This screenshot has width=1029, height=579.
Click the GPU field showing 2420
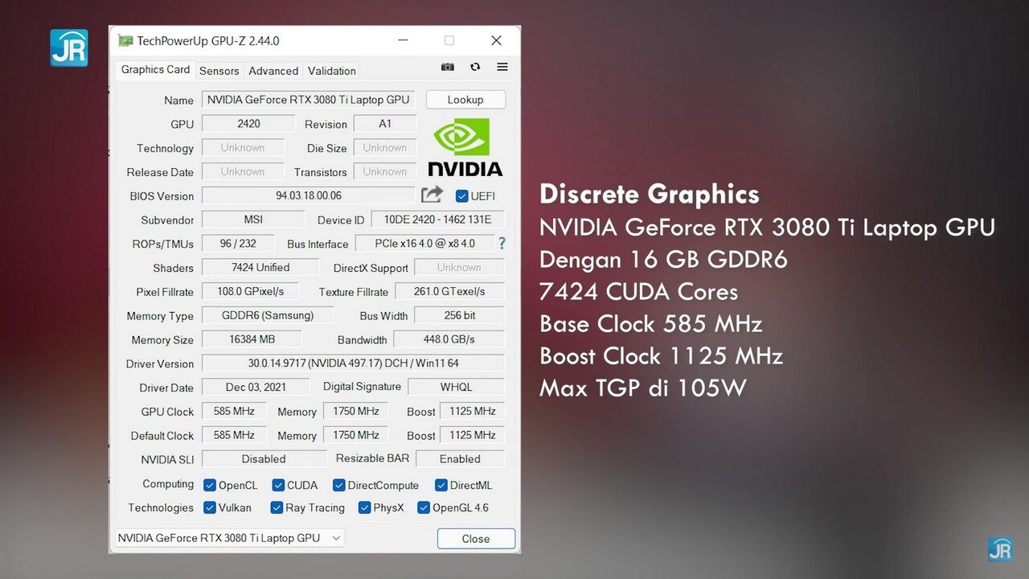(248, 124)
